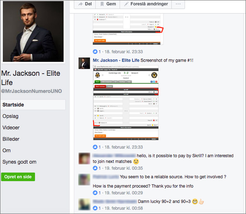Go to the Opslag section
Screen dimensions: 246x214
pos(10,116)
